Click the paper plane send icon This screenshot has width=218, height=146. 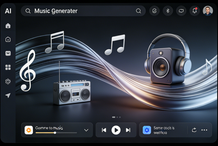(8, 95)
